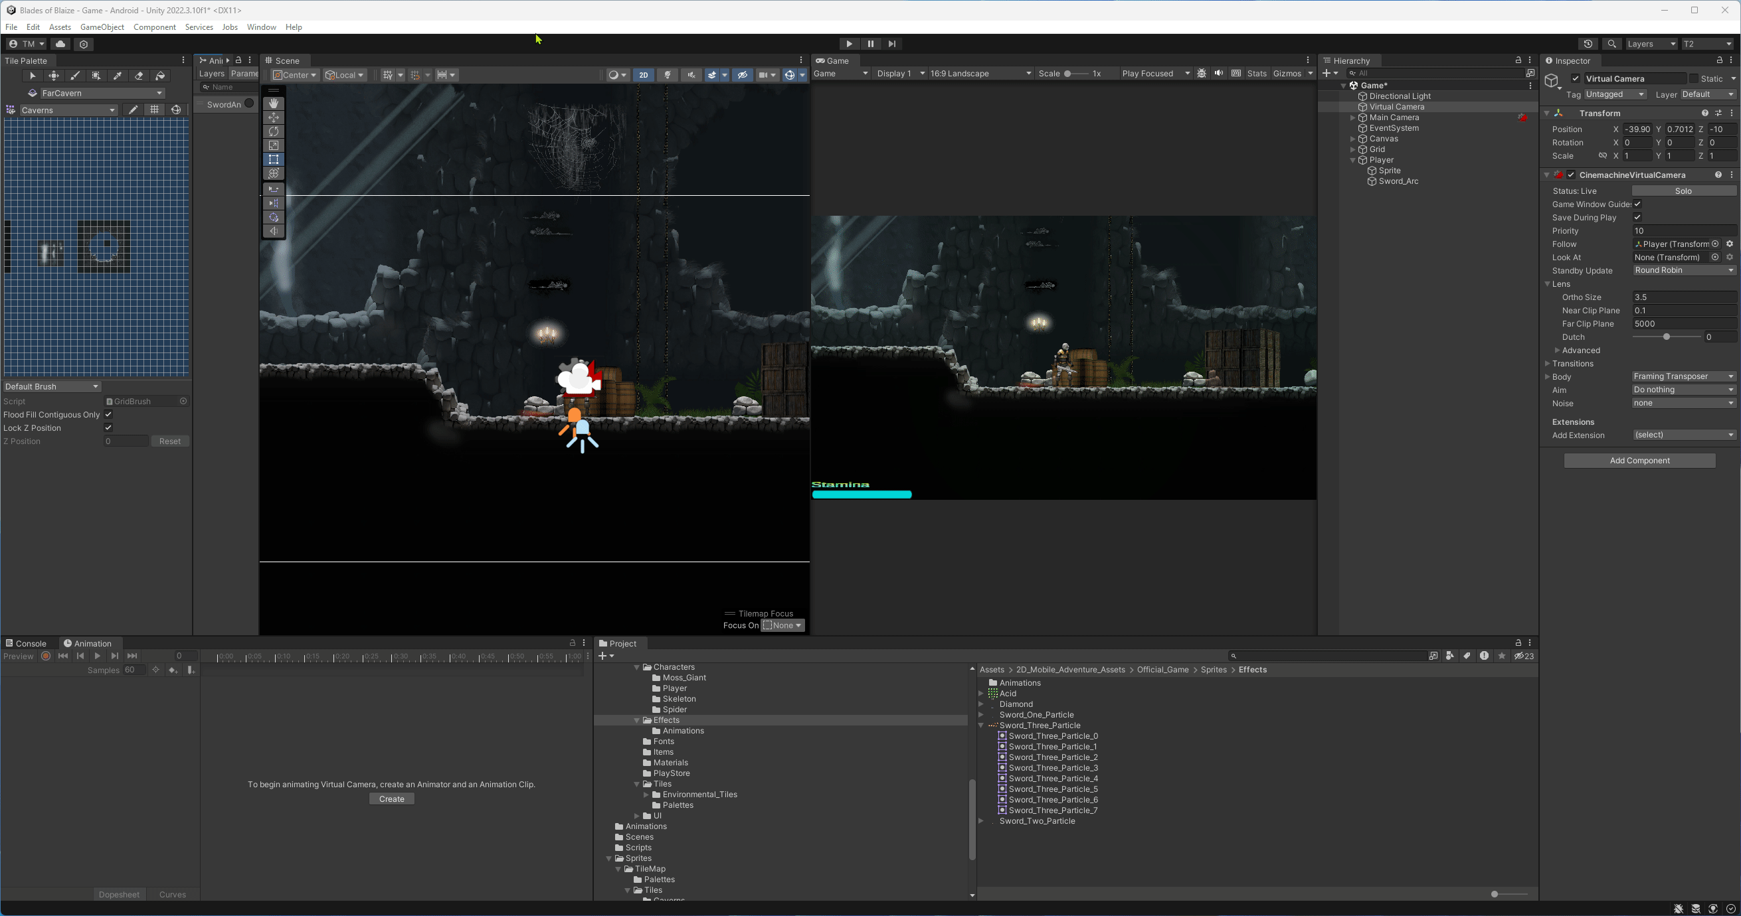
Task: Select Sword_Three_Particle_4 in the Project panel
Action: [1053, 778]
